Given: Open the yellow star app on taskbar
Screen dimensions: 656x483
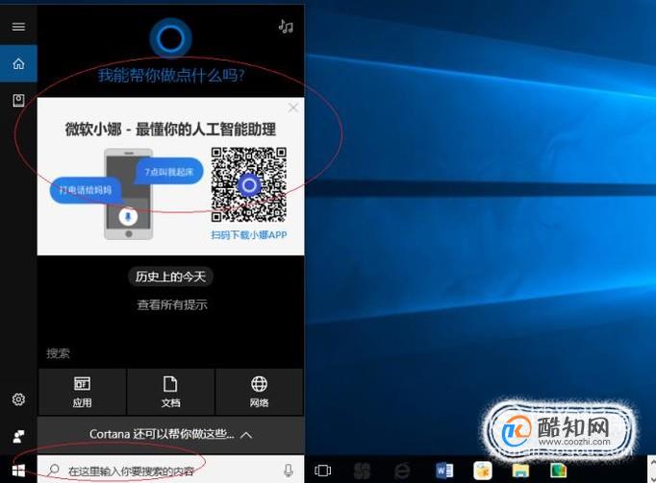Looking at the screenshot, I should coord(483,471).
